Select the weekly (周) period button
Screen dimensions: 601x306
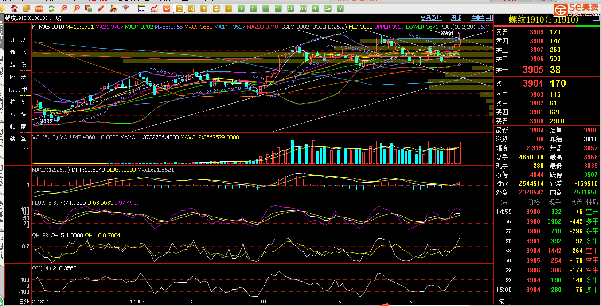tap(191, 8)
